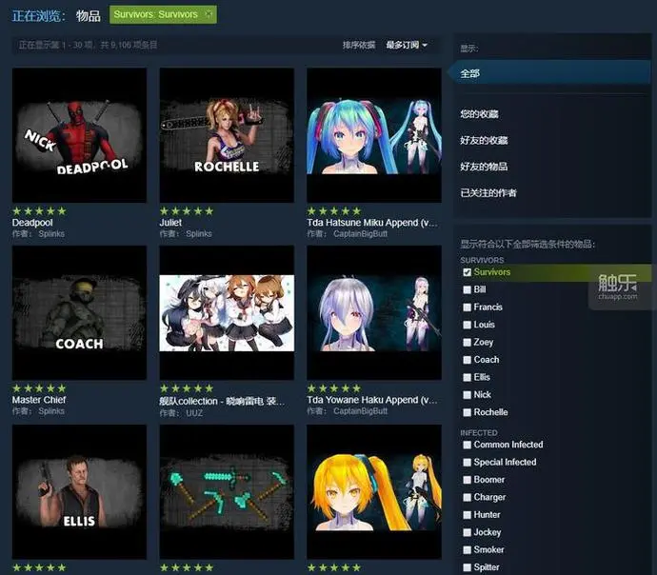Open the Yowane Haku Append thumbnail

tap(374, 313)
